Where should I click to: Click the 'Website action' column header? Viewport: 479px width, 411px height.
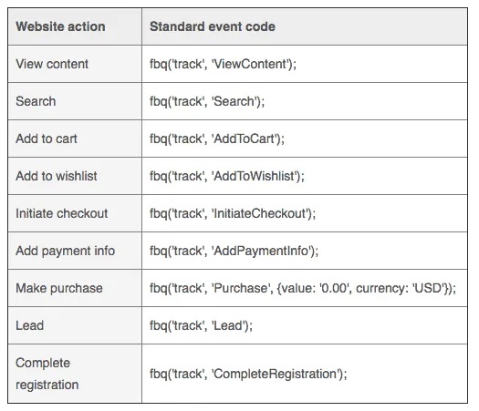[x=60, y=26]
